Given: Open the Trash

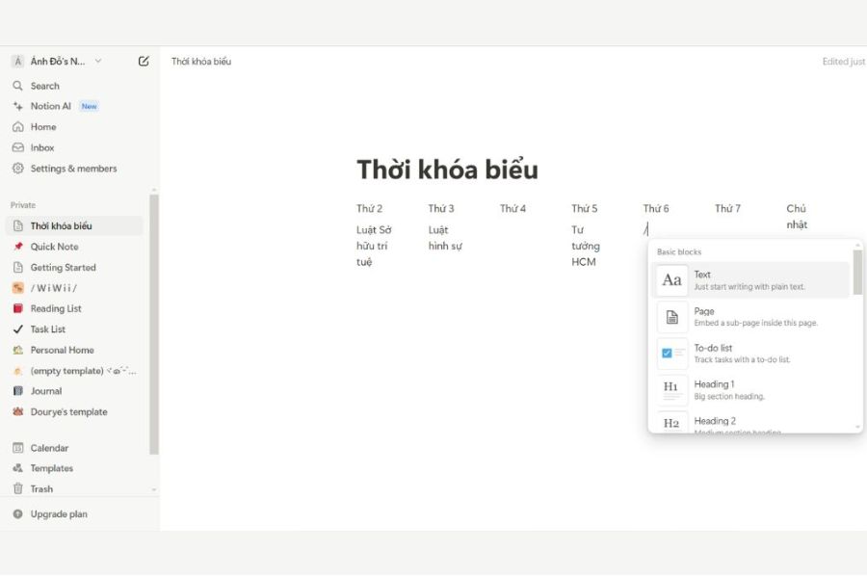Looking at the screenshot, I should [41, 488].
